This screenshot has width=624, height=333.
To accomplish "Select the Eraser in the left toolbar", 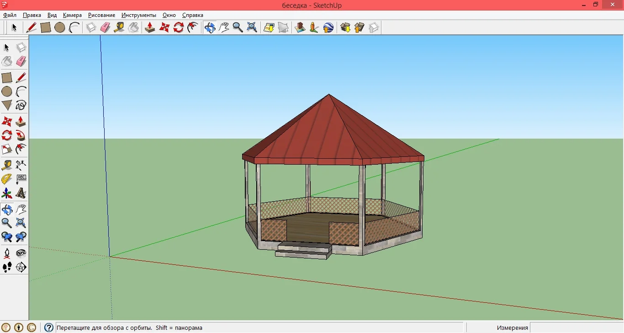I will point(21,61).
